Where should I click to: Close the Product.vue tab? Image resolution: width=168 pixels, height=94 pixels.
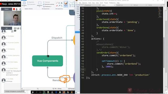point(99,5)
